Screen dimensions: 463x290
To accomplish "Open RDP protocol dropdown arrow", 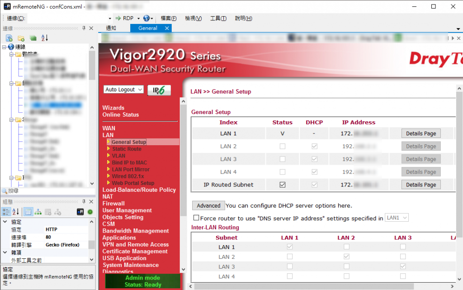I will (138, 18).
